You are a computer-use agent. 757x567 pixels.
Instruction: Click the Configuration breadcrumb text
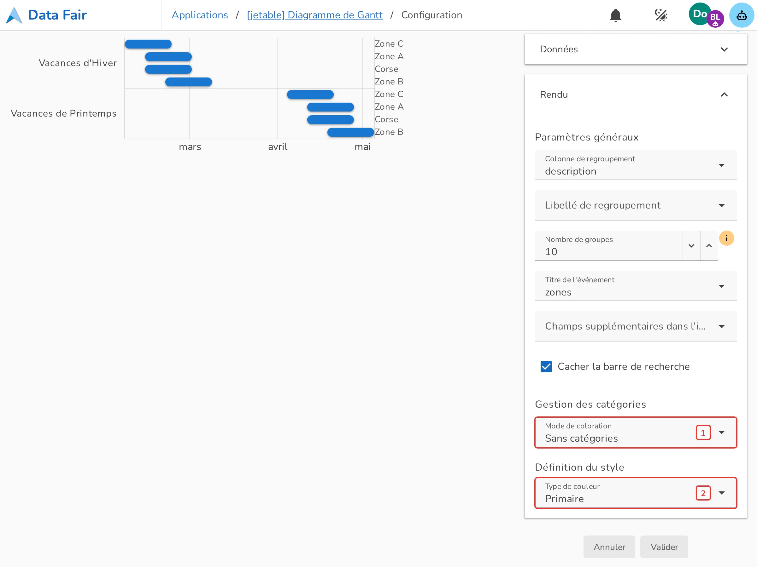click(431, 15)
